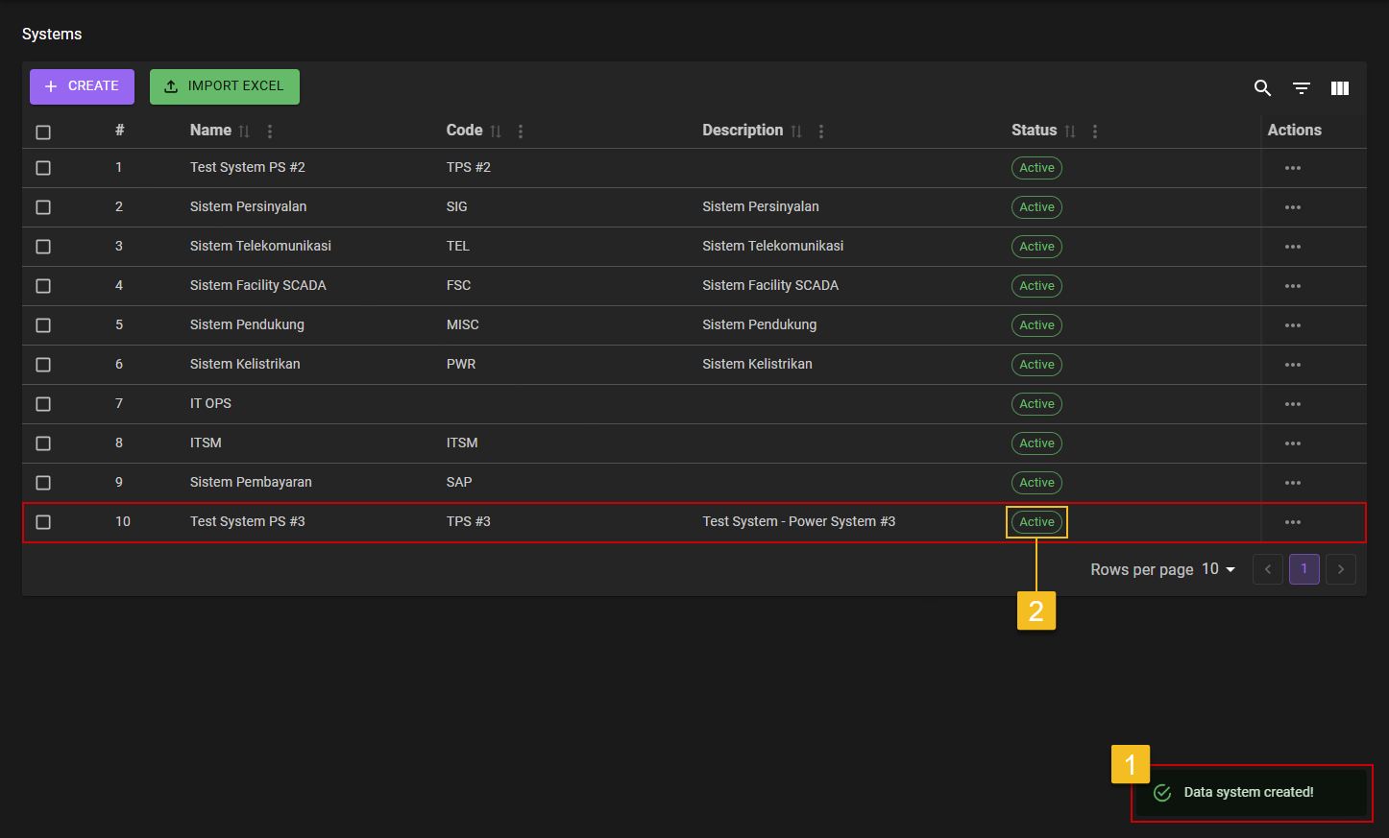This screenshot has height=838, width=1389.
Task: Open the Code column options menu
Action: click(521, 132)
